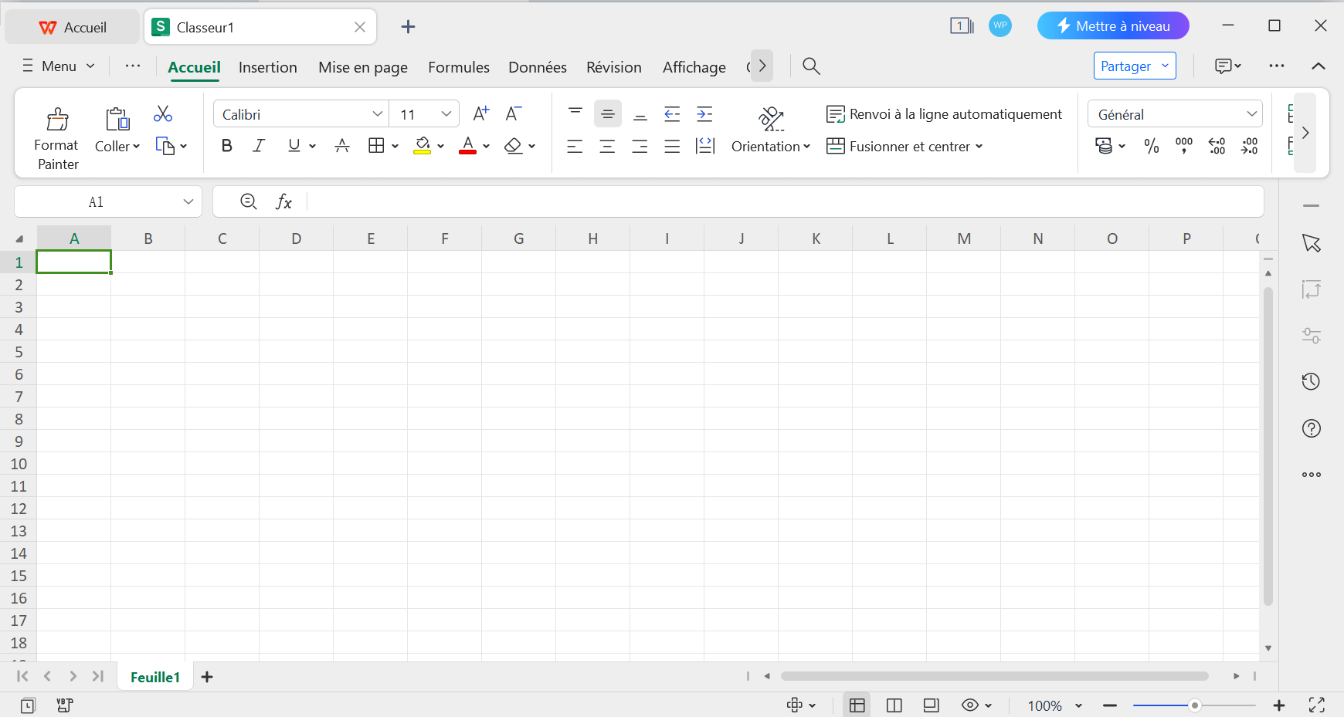The width and height of the screenshot is (1344, 717).
Task: Click the Mettre à niveau button
Action: [x=1112, y=26]
